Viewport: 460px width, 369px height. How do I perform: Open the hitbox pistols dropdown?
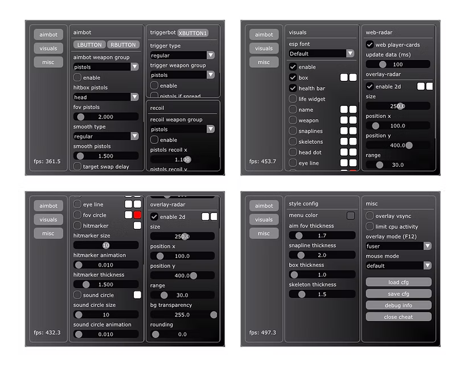tap(106, 97)
